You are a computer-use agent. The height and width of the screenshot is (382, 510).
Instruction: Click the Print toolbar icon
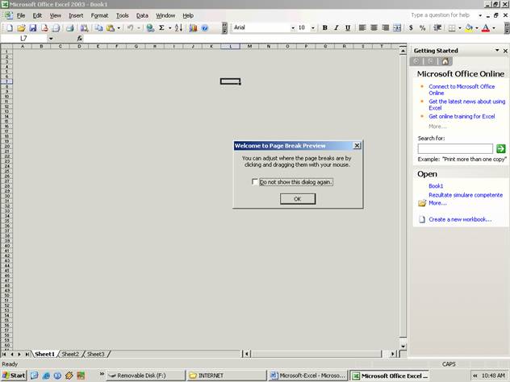pos(69,28)
